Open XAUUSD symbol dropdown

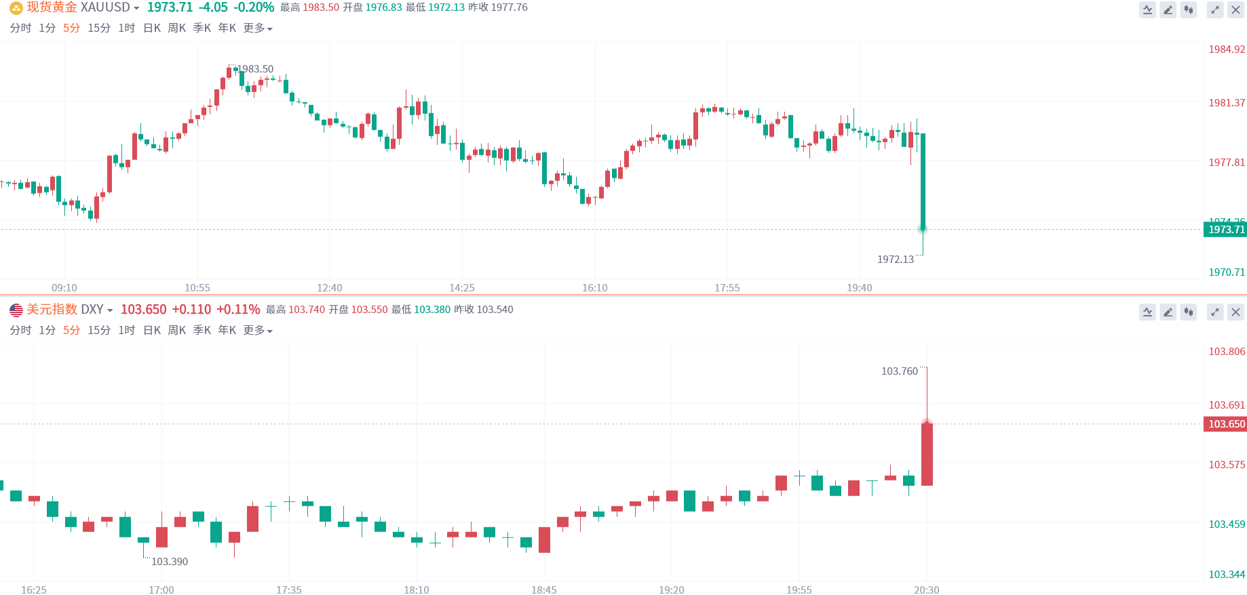(x=136, y=8)
